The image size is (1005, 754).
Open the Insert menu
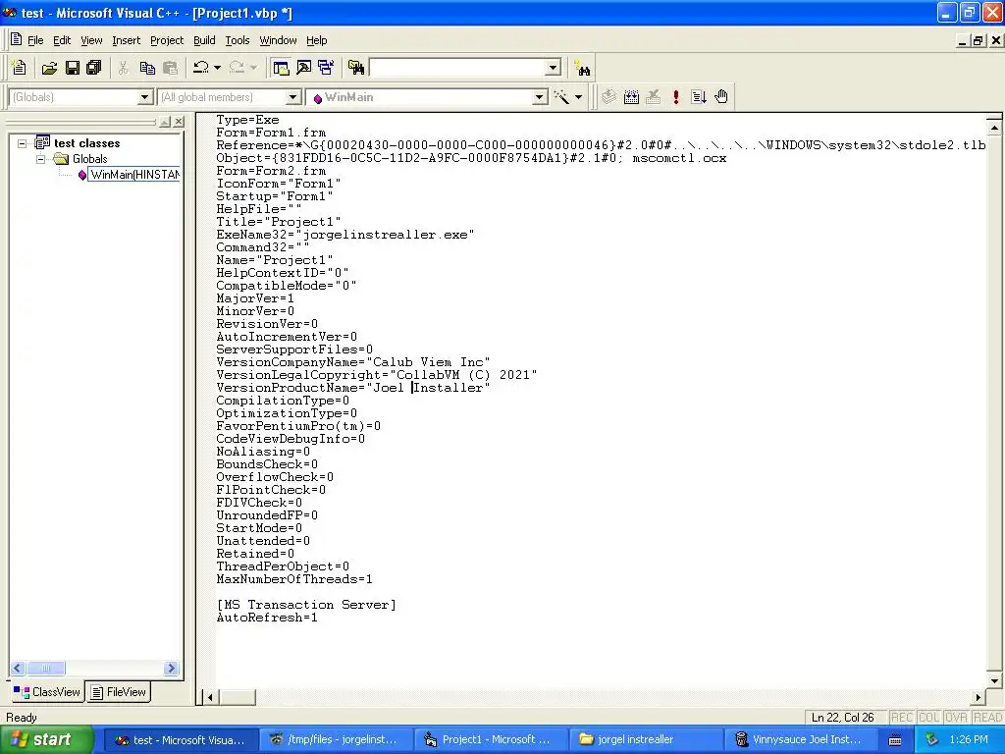[x=126, y=40]
